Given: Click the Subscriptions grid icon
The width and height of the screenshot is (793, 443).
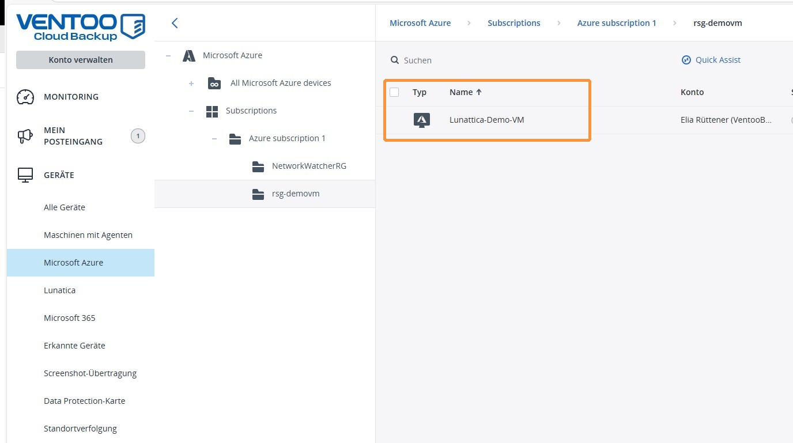Looking at the screenshot, I should (x=212, y=111).
